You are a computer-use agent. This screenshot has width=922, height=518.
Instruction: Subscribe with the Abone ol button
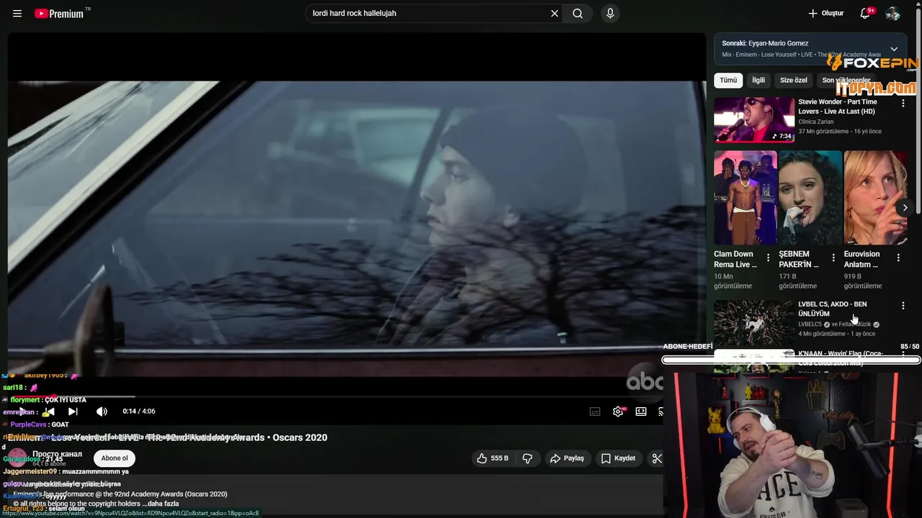(x=115, y=458)
